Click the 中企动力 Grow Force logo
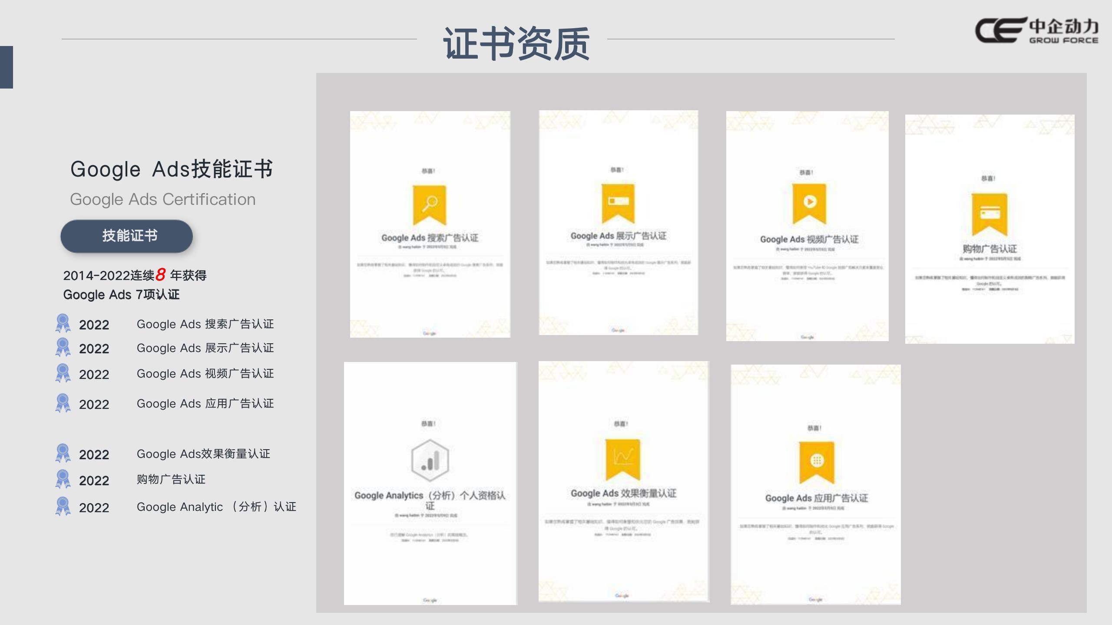 (1037, 30)
